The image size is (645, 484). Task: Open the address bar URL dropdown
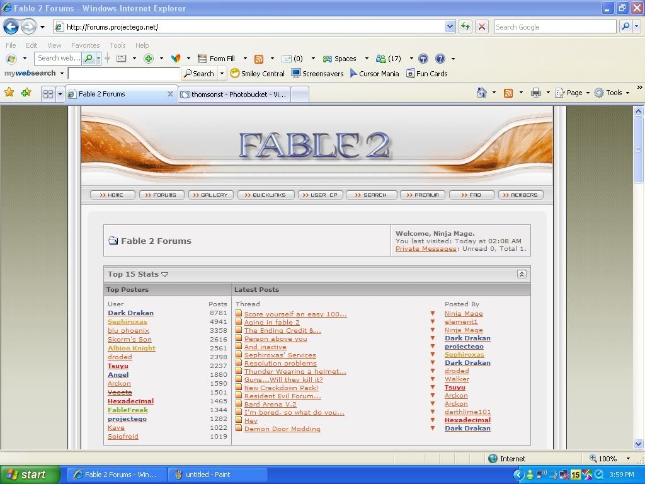[x=450, y=26]
